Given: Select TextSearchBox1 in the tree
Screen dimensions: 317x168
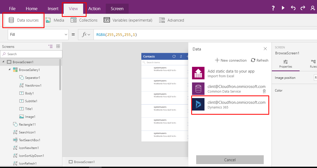Looking at the screenshot, I should [x=29, y=140].
